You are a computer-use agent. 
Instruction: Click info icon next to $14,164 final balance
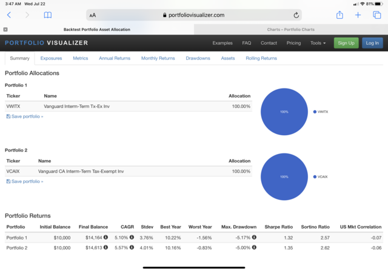[105, 237]
